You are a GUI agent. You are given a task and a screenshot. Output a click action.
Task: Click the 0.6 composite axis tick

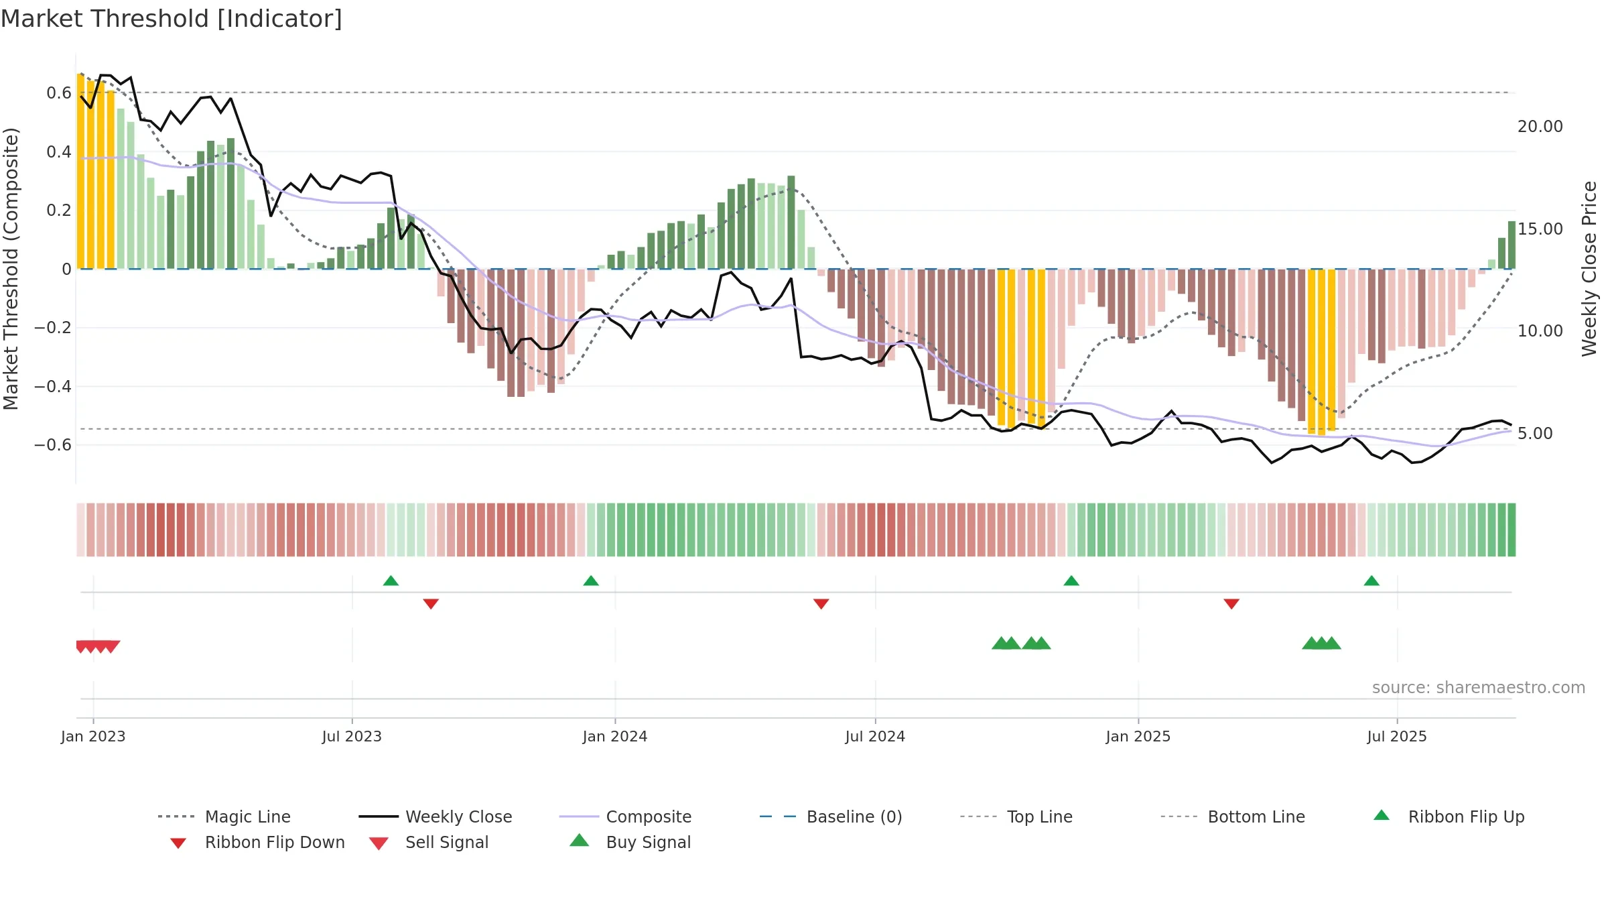59,93
